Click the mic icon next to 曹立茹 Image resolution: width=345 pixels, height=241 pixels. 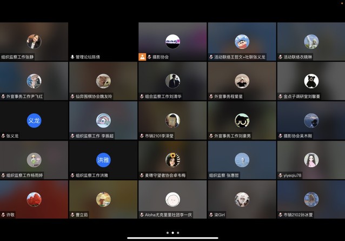pos(72,215)
